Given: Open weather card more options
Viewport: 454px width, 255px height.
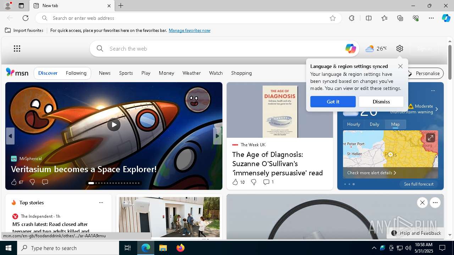Looking at the screenshot, I should pos(433,91).
